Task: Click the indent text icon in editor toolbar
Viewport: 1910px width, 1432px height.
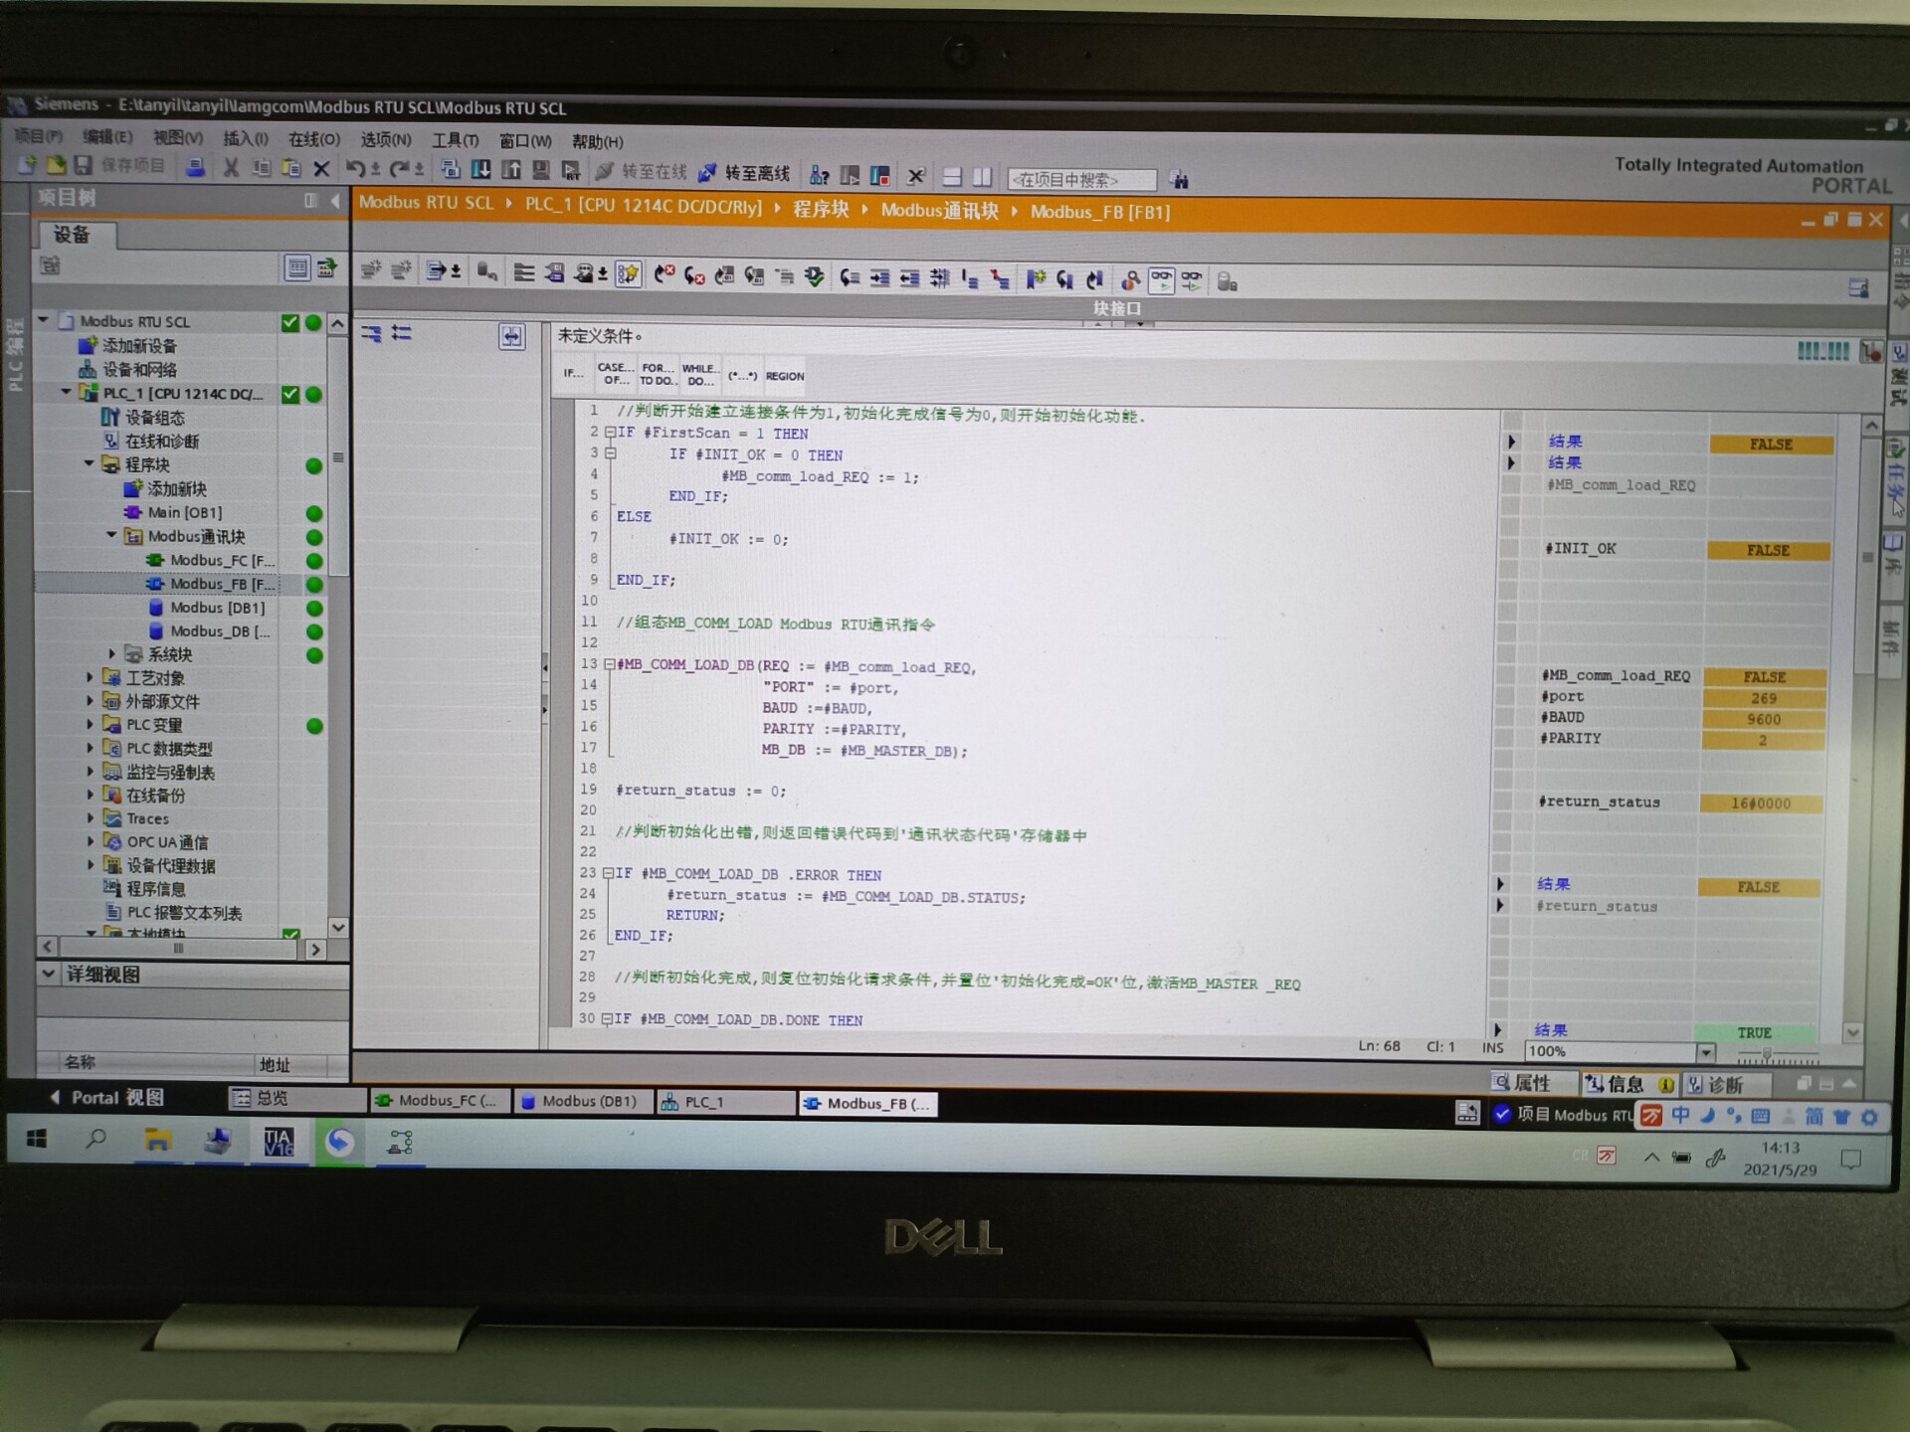Action: tap(879, 279)
